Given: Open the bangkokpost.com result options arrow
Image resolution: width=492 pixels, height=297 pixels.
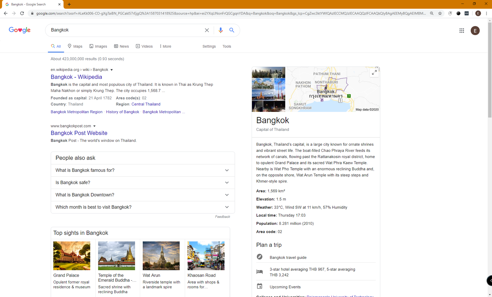Looking at the screenshot, I should tap(94, 126).
